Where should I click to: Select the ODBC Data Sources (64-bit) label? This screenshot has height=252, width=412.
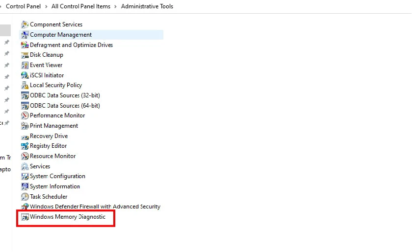[x=65, y=106]
